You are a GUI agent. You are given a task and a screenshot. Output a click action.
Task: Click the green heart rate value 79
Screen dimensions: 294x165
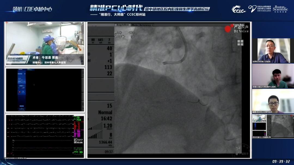(78, 118)
